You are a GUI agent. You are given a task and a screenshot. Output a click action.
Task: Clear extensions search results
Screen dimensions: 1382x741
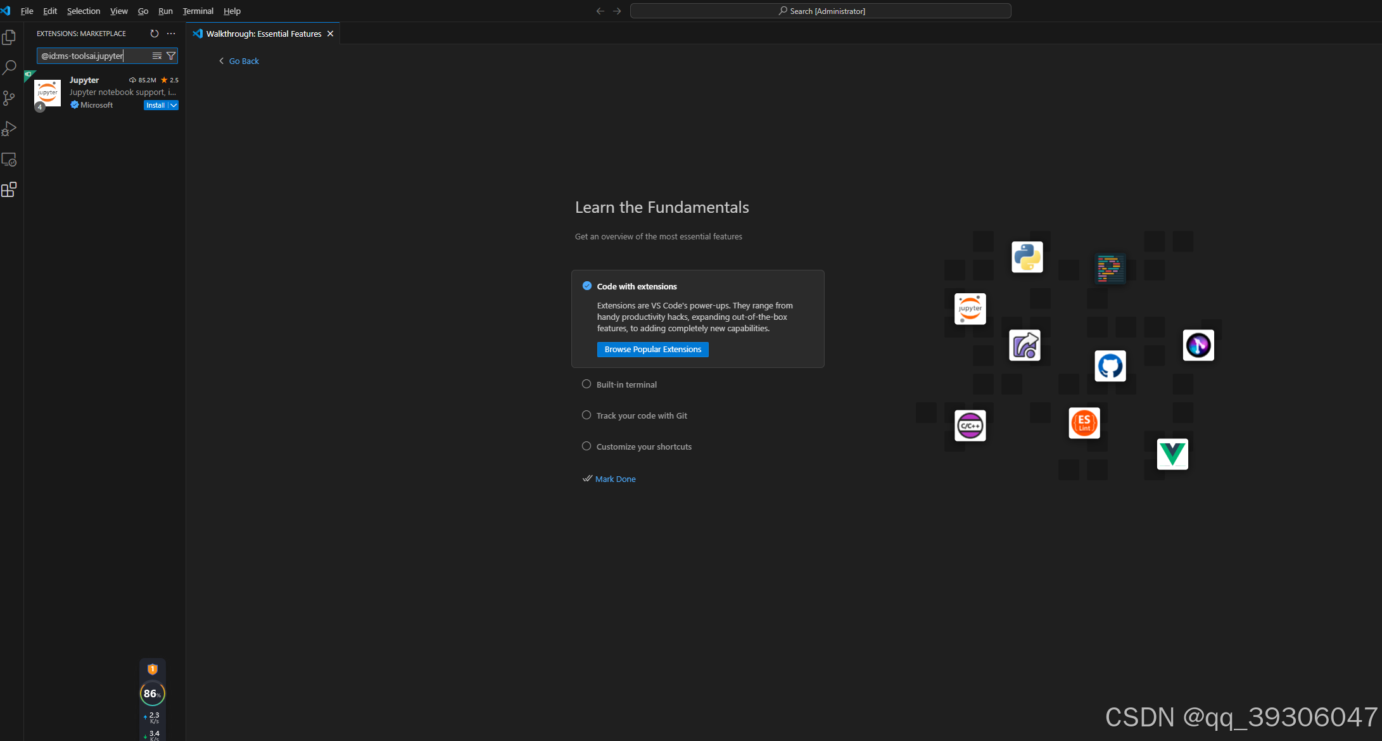click(157, 56)
